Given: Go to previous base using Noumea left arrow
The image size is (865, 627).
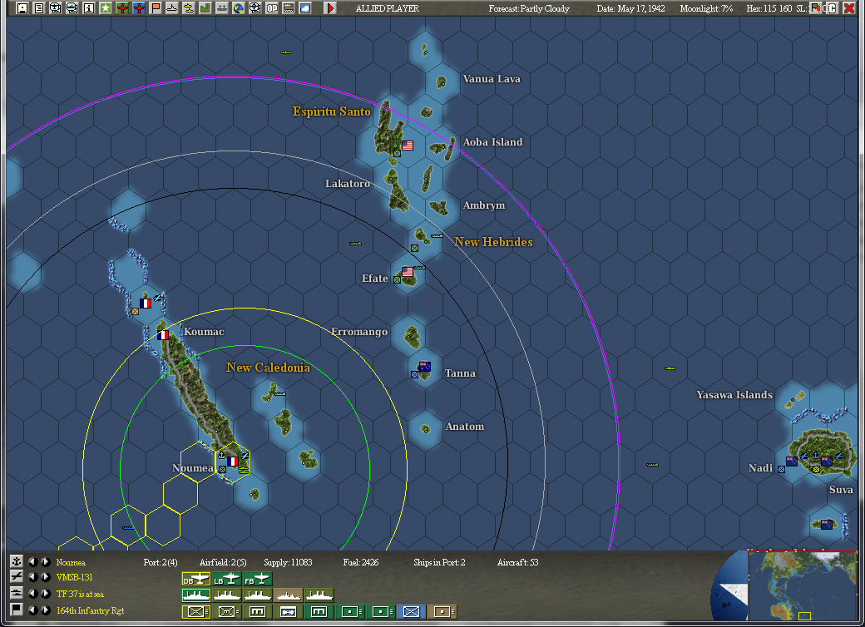Looking at the screenshot, I should pos(33,562).
